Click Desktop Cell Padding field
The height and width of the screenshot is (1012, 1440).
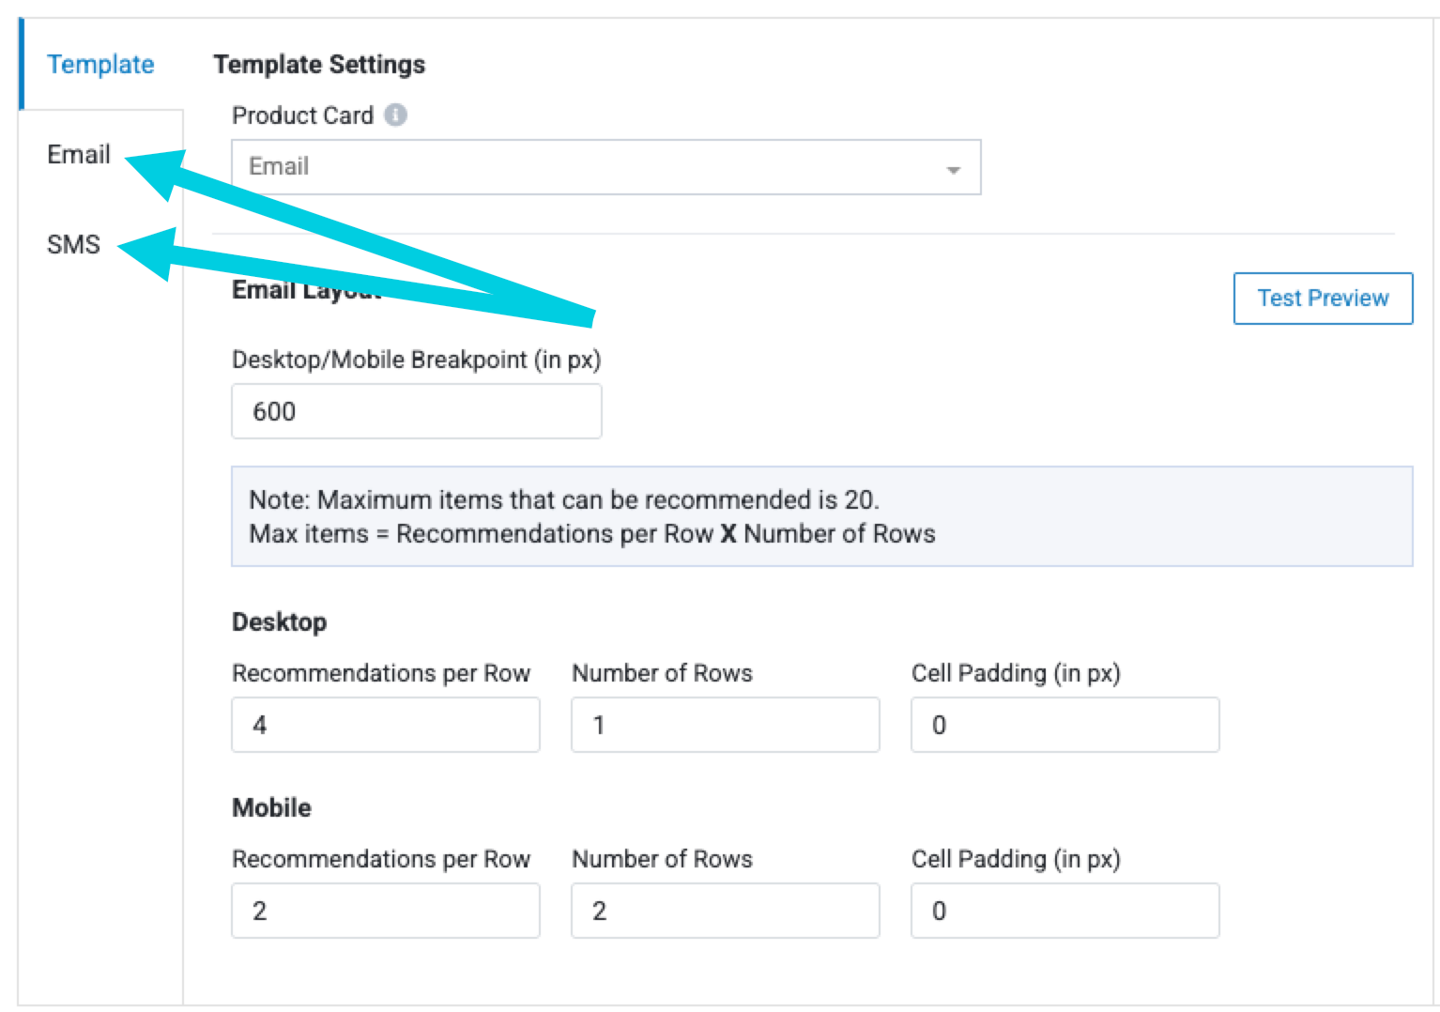[x=1065, y=725]
